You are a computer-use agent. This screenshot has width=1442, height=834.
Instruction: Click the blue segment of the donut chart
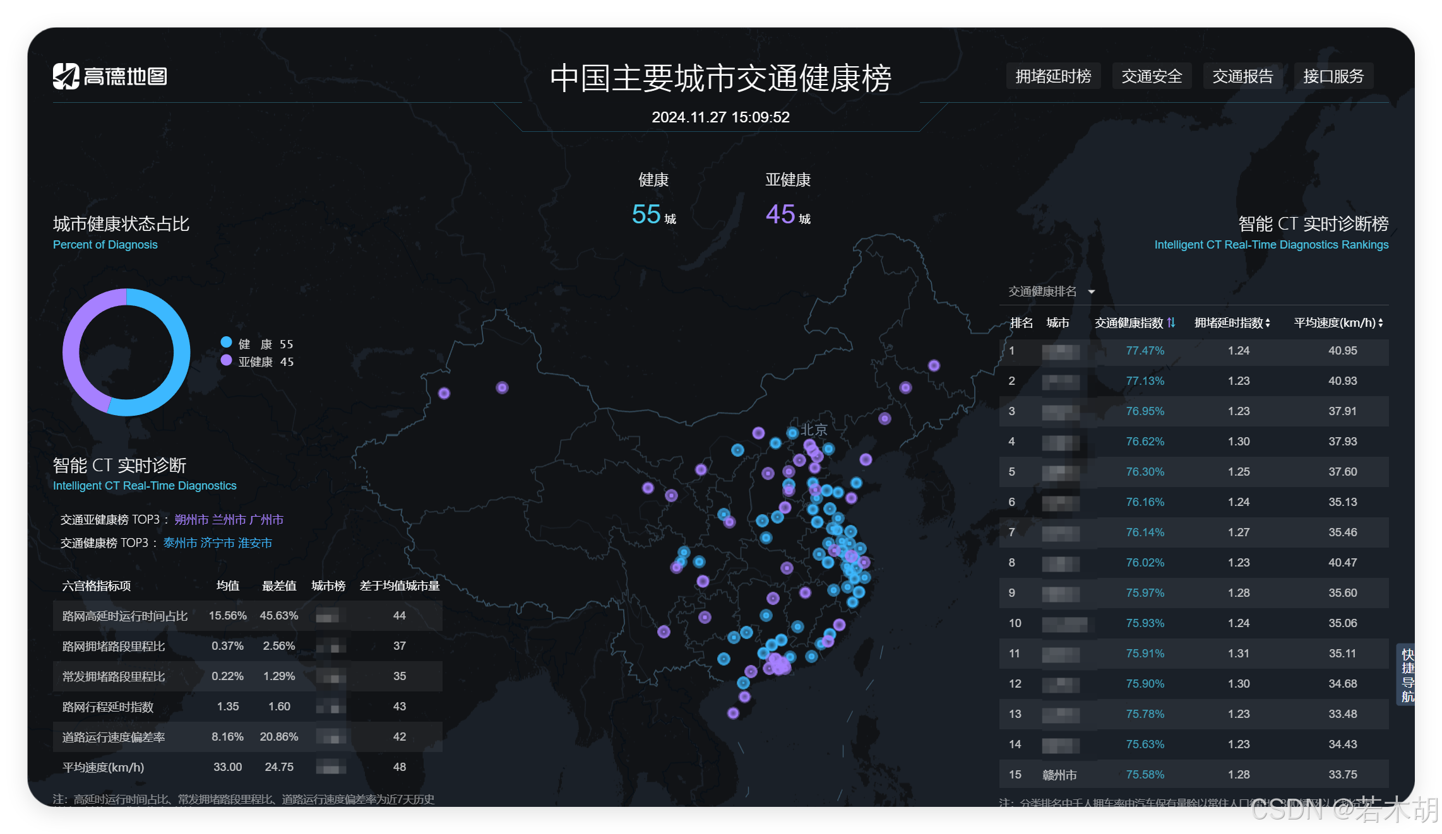tap(181, 353)
